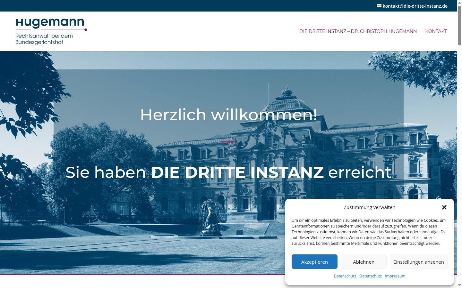Click the 'Rechtsanwalt bei dem Bundesgerichtshof' tagline
This screenshot has height=288, width=462.
pos(44,39)
